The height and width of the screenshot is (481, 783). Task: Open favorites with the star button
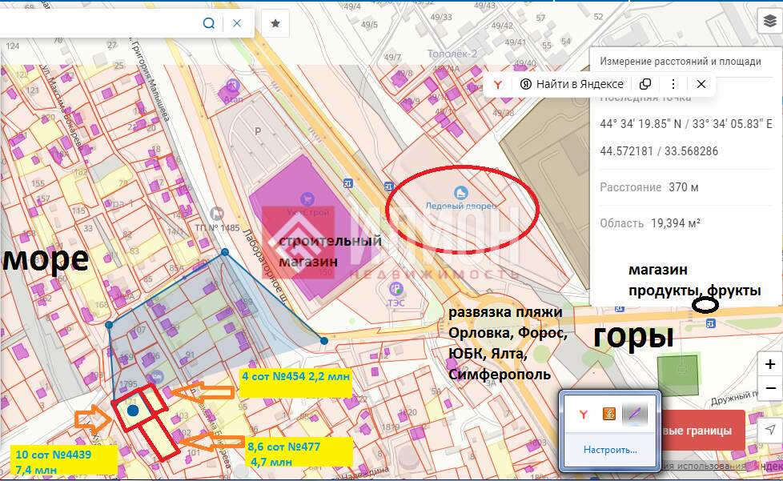pyautogui.click(x=275, y=23)
